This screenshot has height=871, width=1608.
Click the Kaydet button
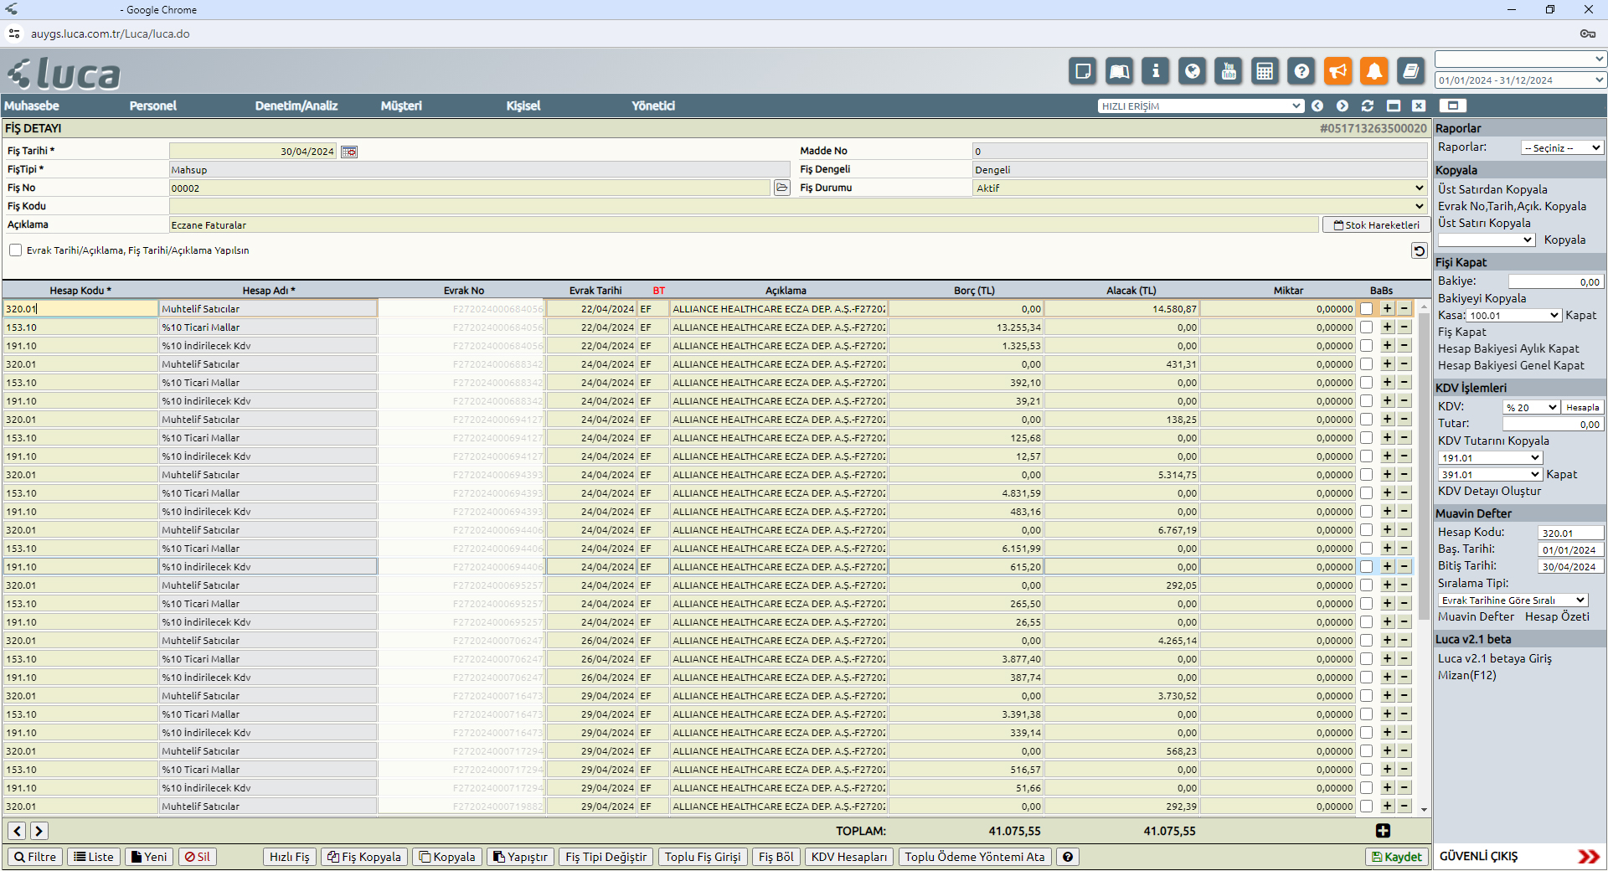point(1397,857)
